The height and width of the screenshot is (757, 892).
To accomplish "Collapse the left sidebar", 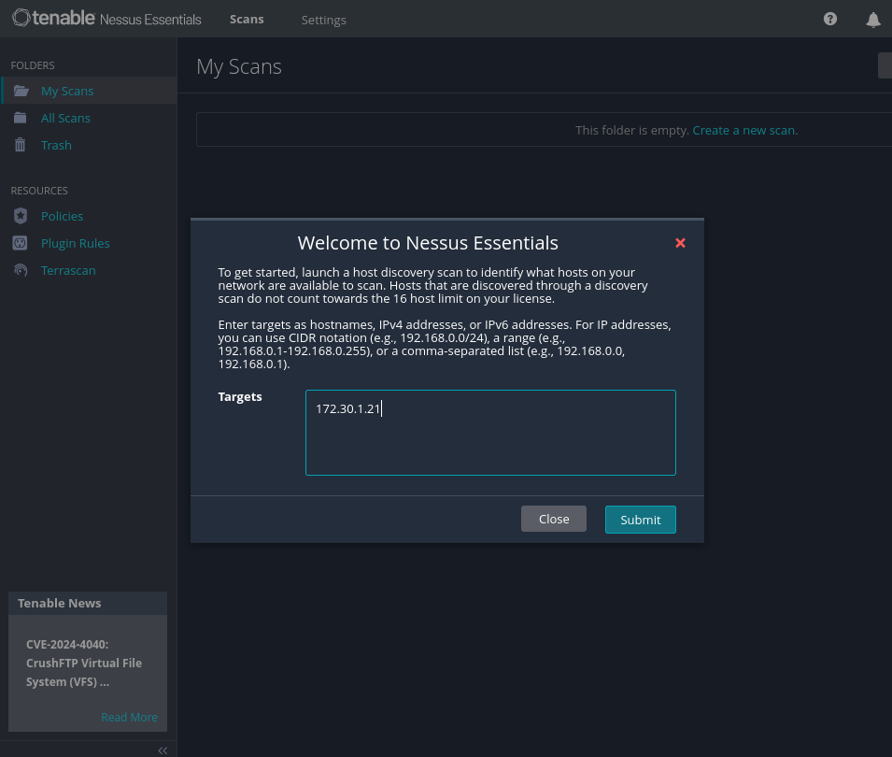I will click(x=162, y=750).
